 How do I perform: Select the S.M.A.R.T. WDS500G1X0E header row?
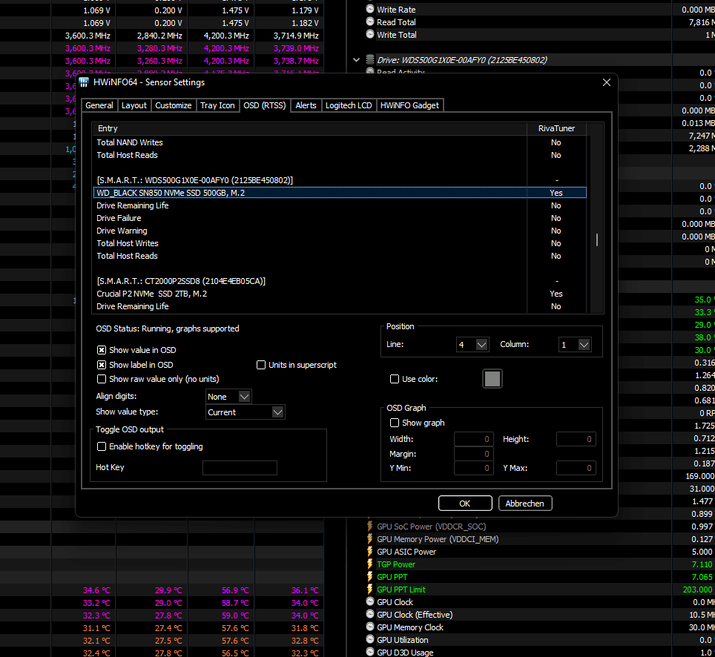(340, 180)
